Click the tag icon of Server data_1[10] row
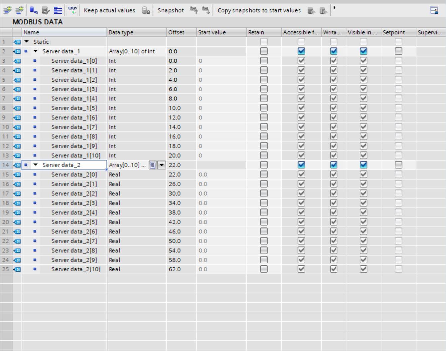Viewport: 446px width, 351px height. tap(17, 156)
